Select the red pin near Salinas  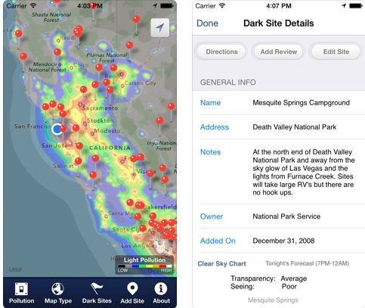79,160
